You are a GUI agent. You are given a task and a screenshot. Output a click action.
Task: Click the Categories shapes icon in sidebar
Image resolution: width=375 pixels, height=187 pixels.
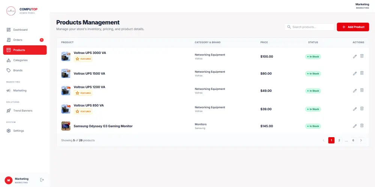tap(9, 60)
